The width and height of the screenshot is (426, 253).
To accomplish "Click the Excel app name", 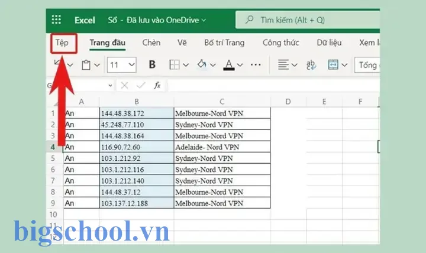I will pos(85,20).
